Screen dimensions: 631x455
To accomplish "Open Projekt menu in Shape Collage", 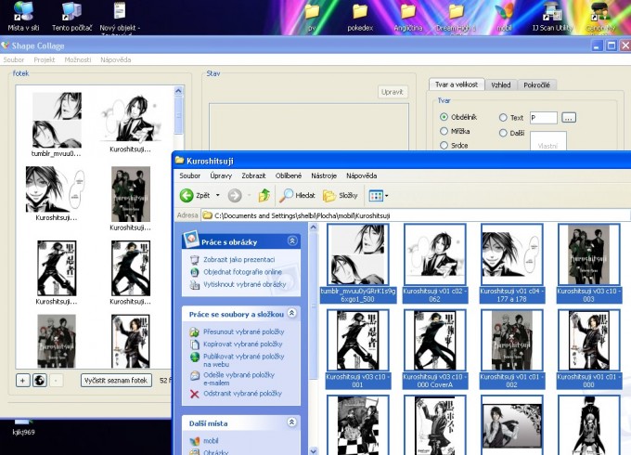I will 45,59.
